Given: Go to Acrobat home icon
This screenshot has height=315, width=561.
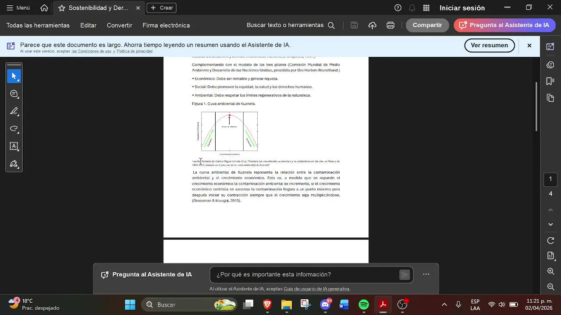Looking at the screenshot, I should coord(44,8).
